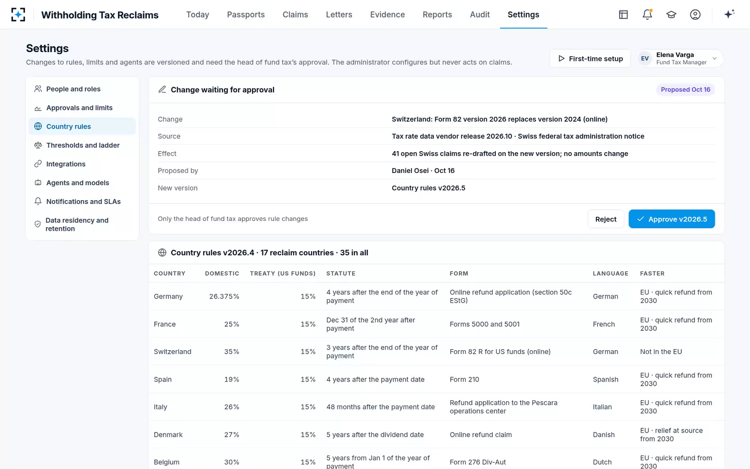Select the Settings tab

pos(523,15)
